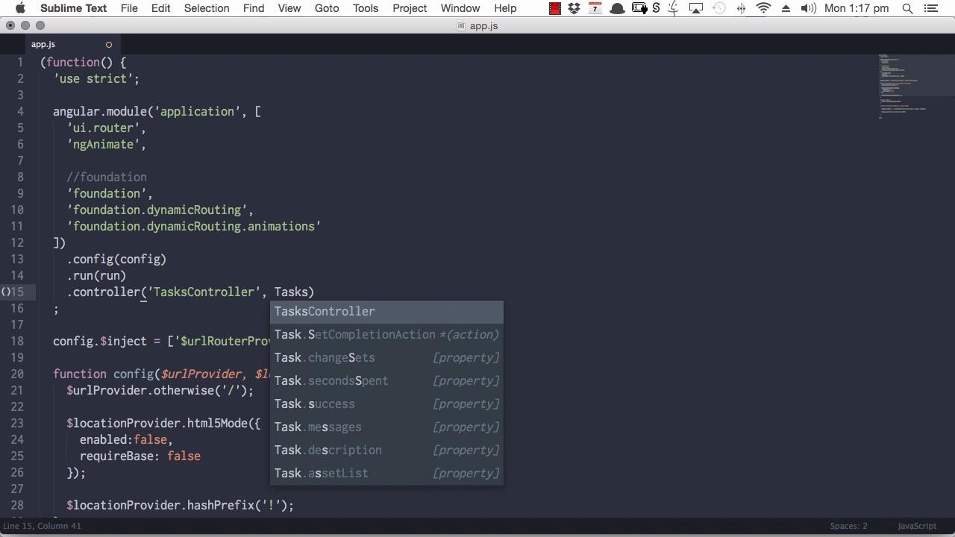Image resolution: width=955 pixels, height=537 pixels.
Task: Open the Window menu
Action: (x=460, y=8)
